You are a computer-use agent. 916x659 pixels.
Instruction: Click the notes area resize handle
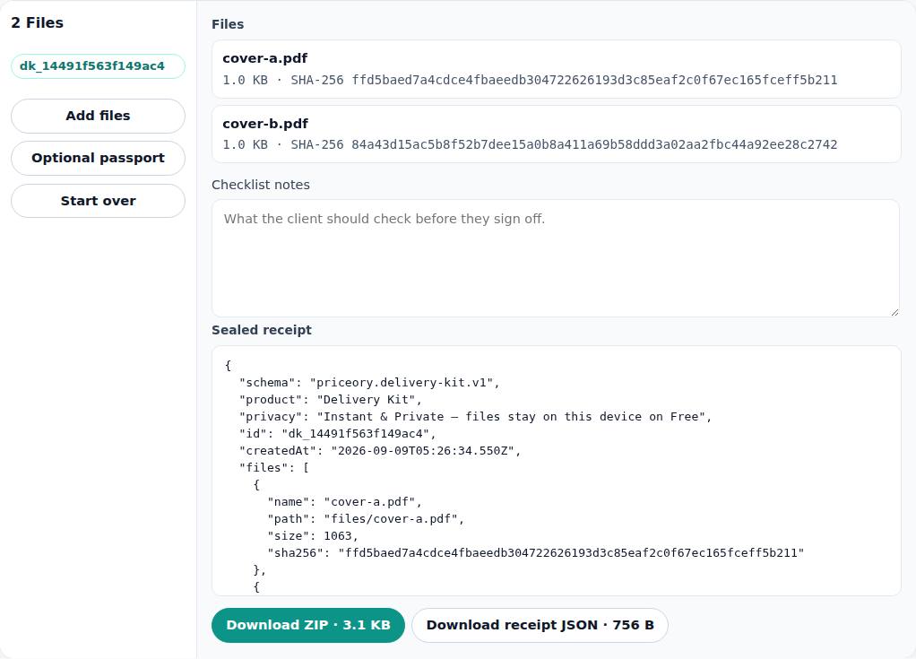pyautogui.click(x=894, y=312)
